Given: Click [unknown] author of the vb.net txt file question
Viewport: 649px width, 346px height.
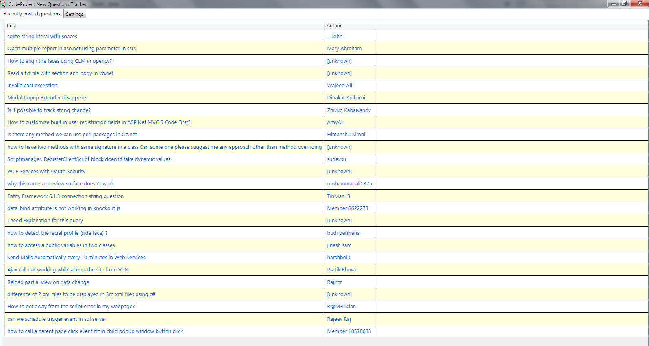Looking at the screenshot, I should pos(340,73).
